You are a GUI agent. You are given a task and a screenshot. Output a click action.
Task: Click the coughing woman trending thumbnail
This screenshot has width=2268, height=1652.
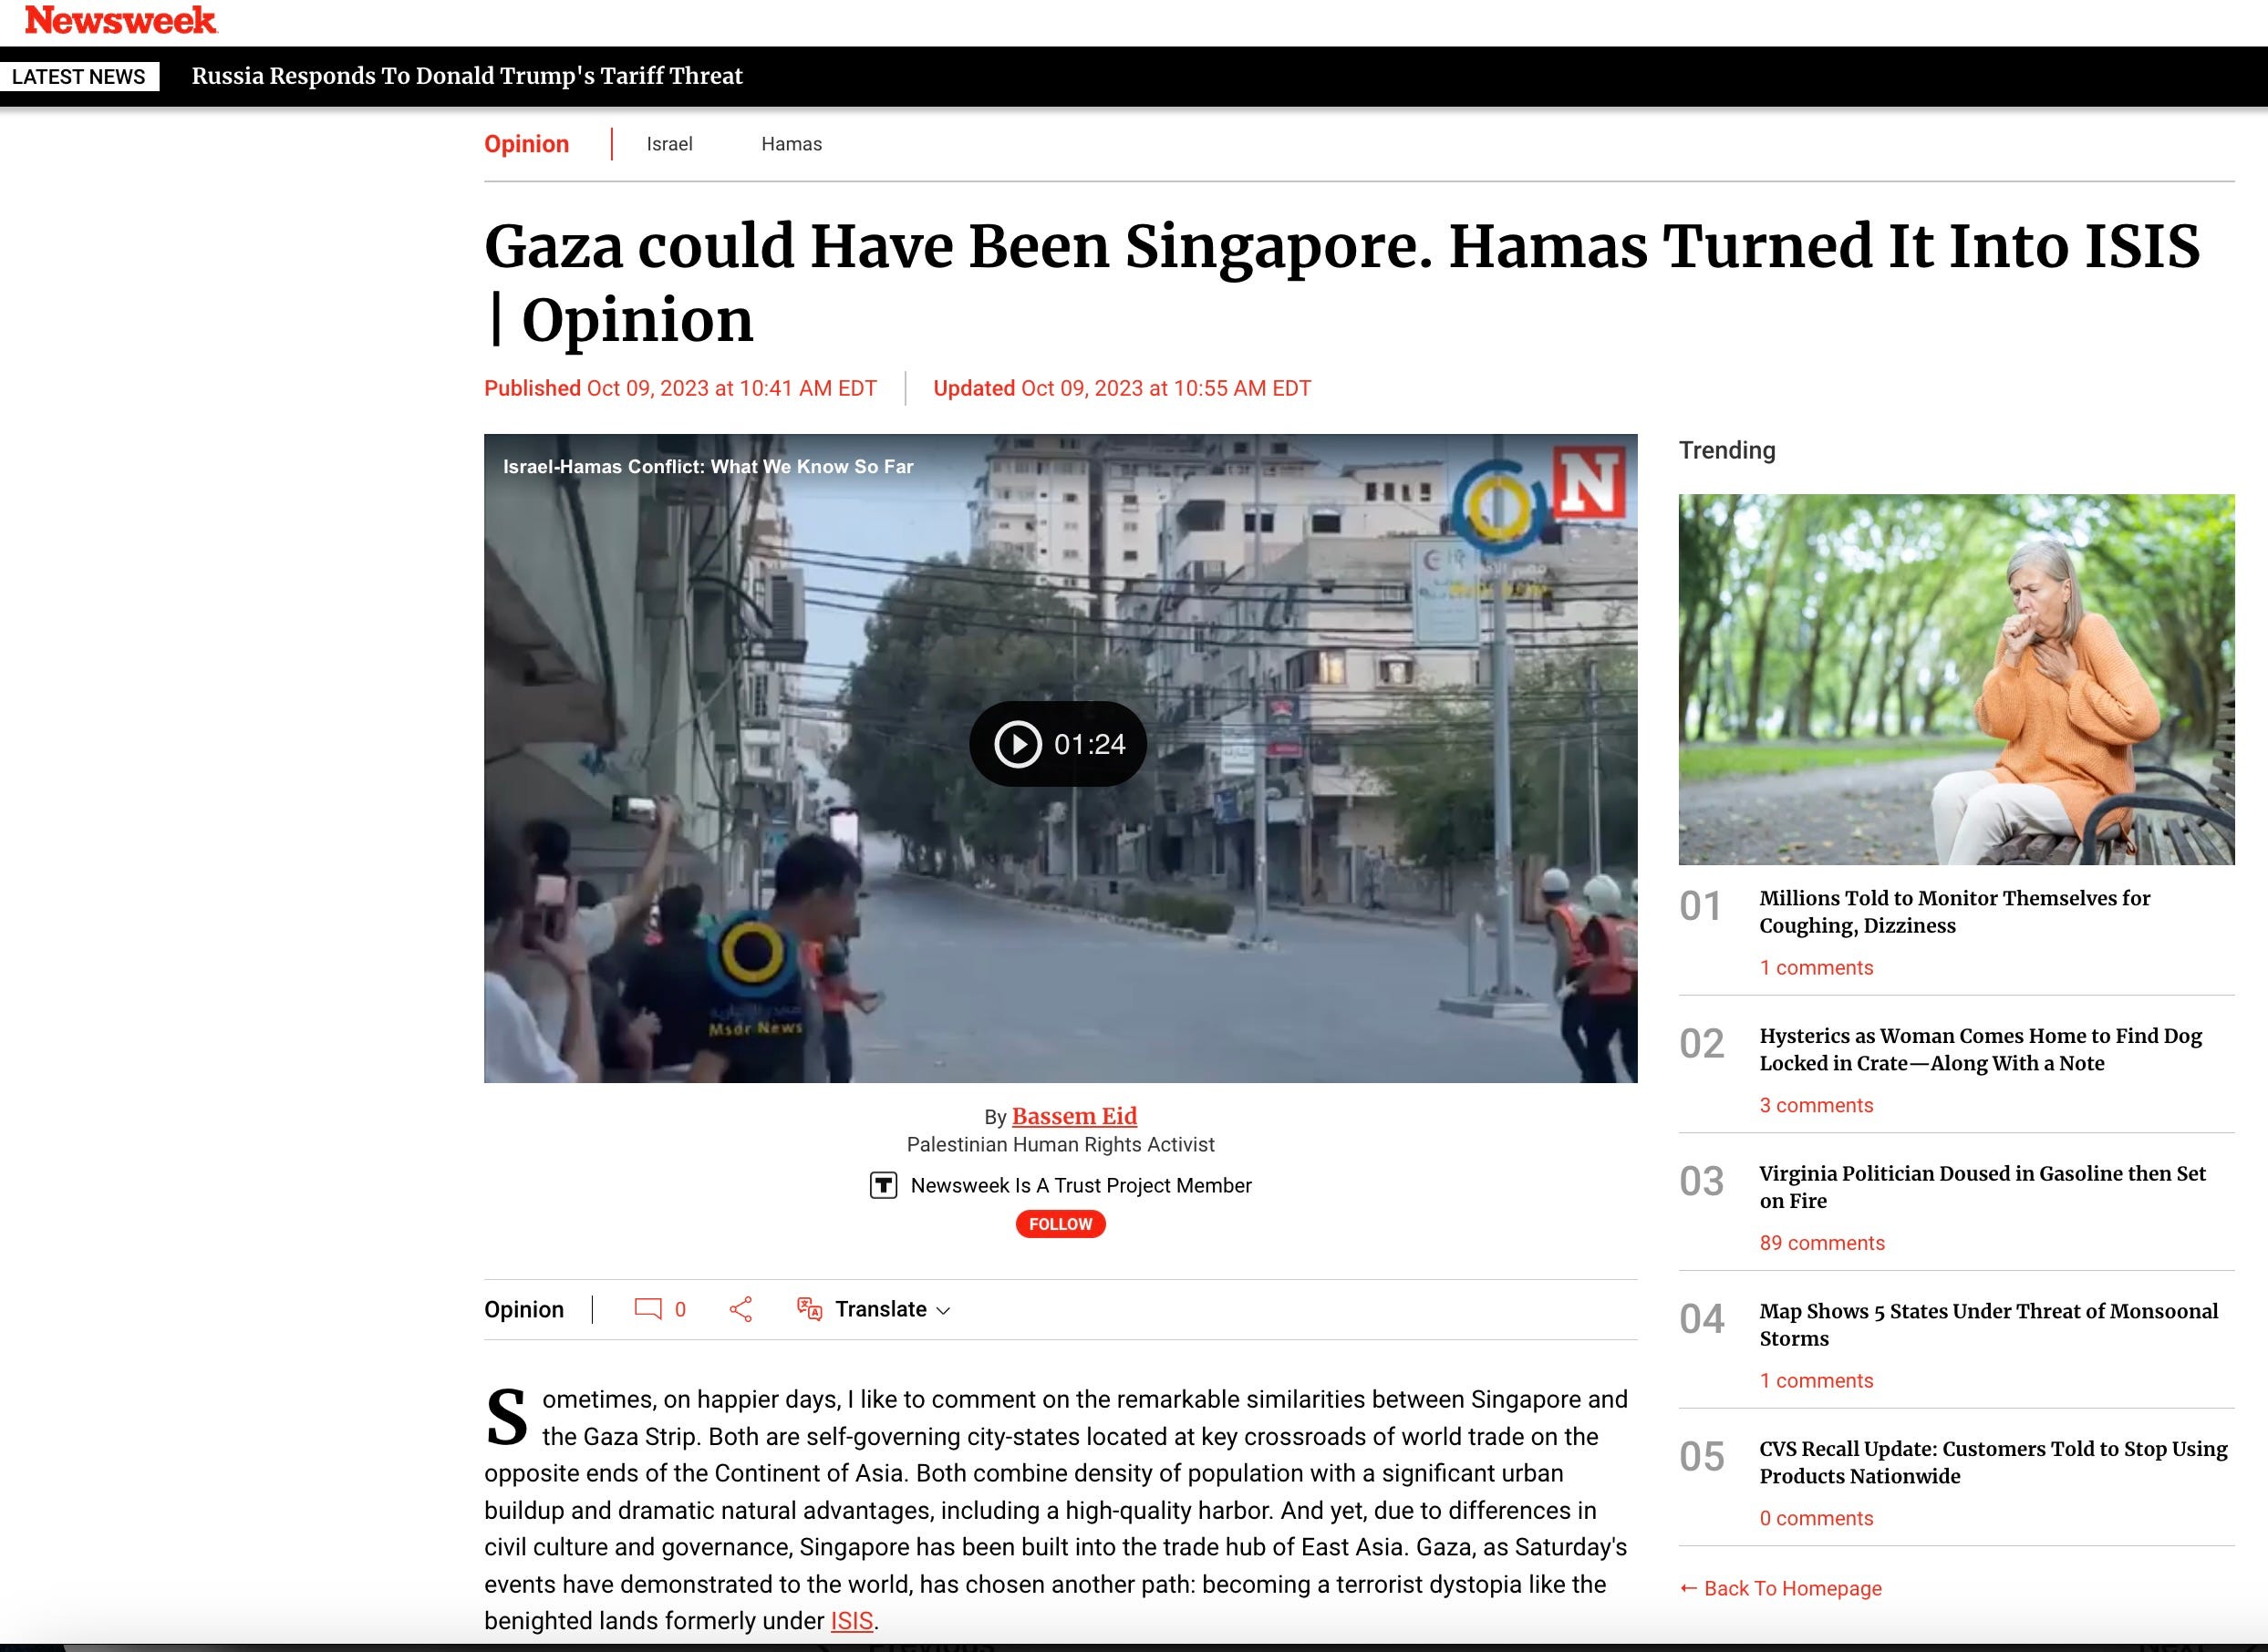[x=1955, y=679]
